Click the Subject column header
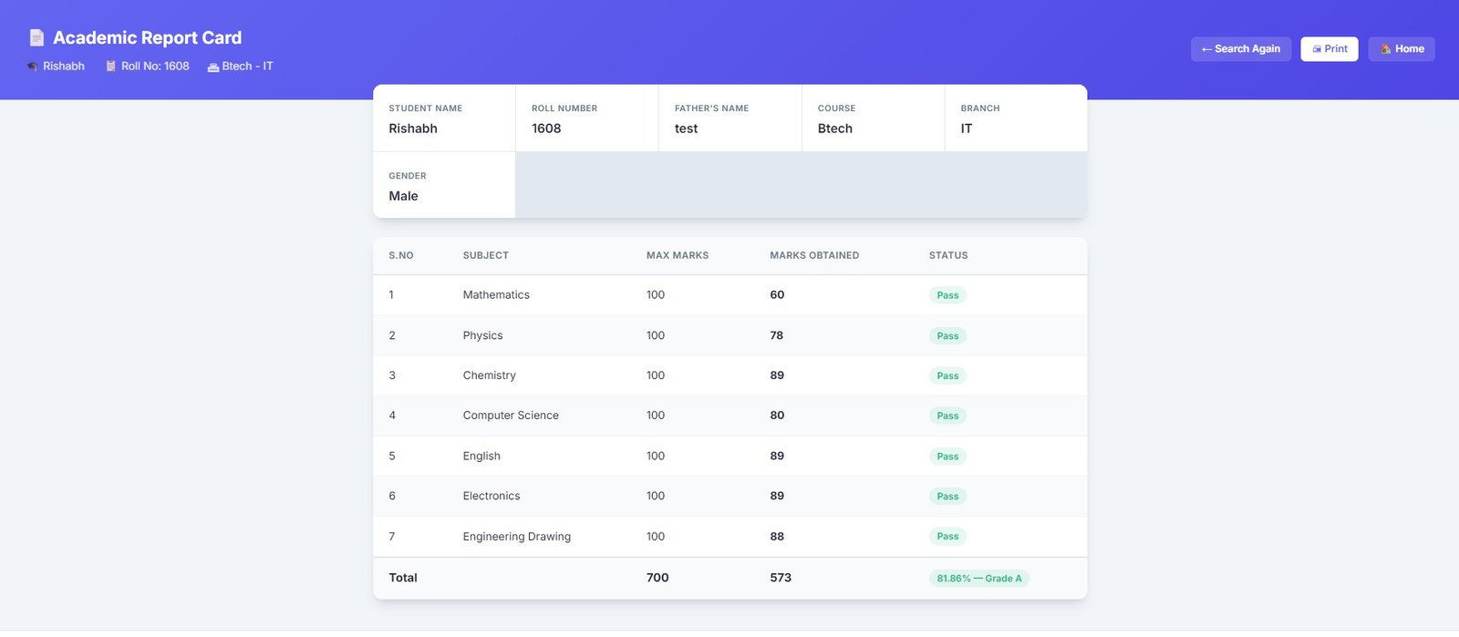 [x=485, y=256]
